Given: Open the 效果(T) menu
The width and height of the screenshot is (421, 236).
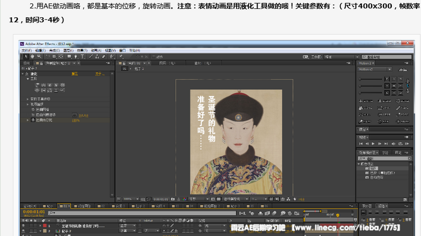Looking at the screenshot, I should [82, 50].
